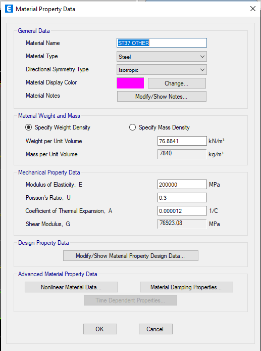261x351 pixels.
Task: Click the Design Property Data heading
Action: tap(43, 243)
